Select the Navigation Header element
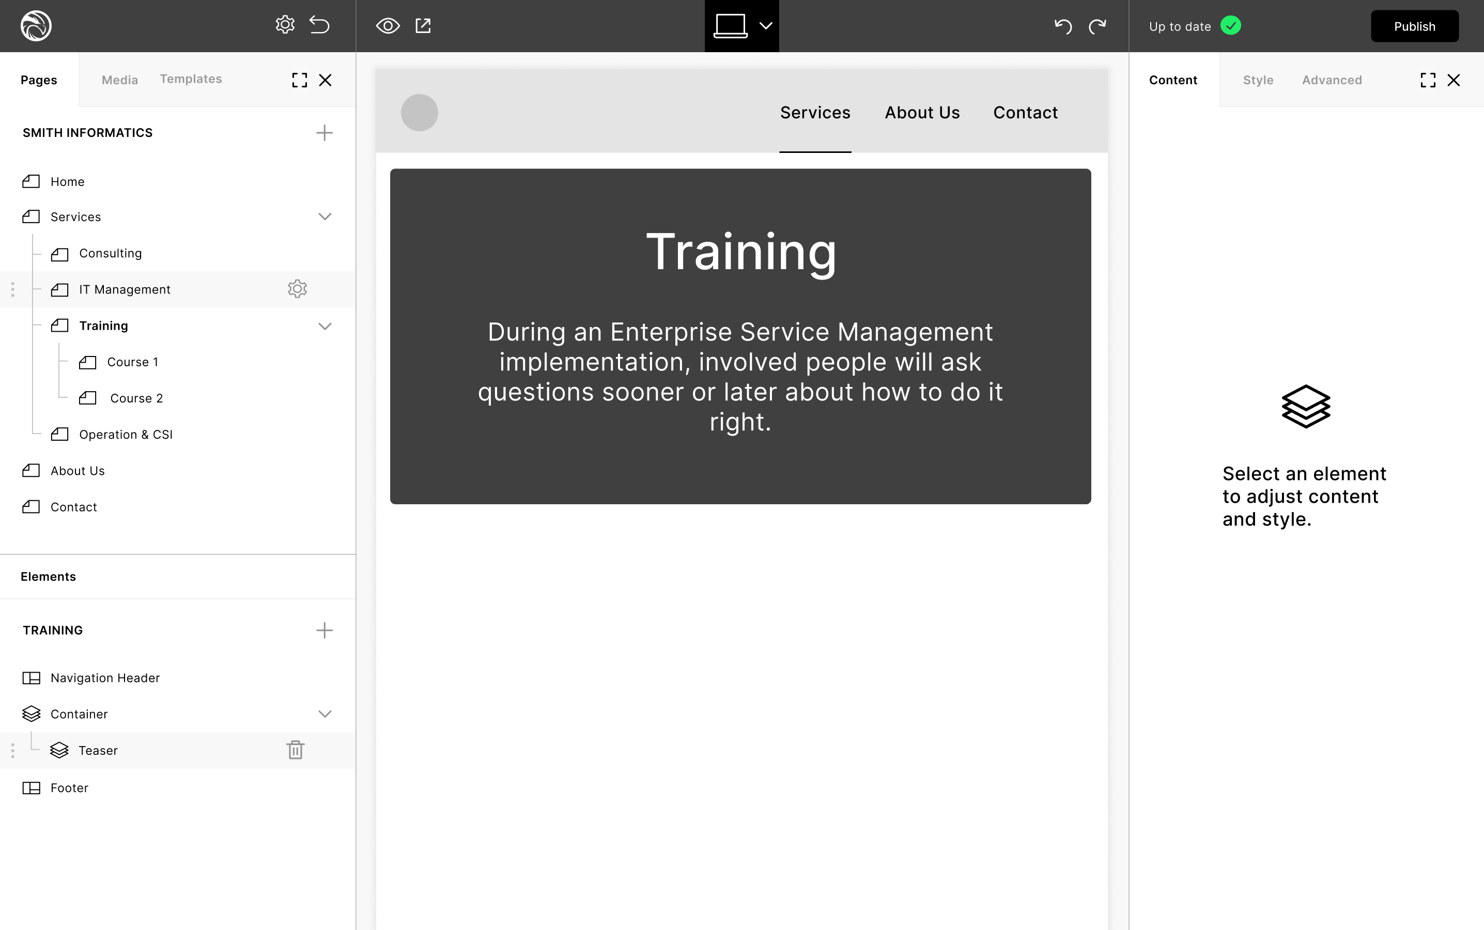The width and height of the screenshot is (1484, 930). click(104, 678)
